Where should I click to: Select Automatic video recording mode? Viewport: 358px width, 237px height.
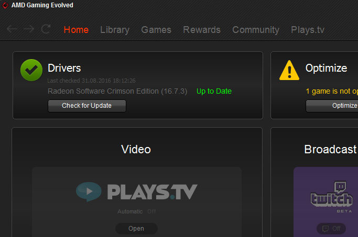(x=130, y=211)
